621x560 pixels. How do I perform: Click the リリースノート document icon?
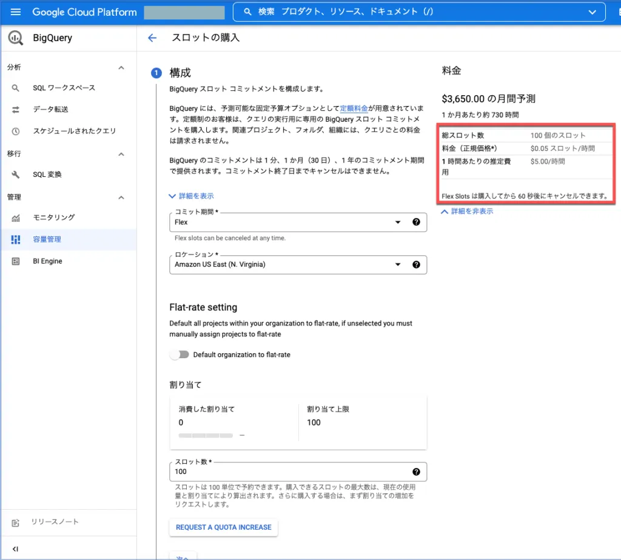[x=15, y=523]
